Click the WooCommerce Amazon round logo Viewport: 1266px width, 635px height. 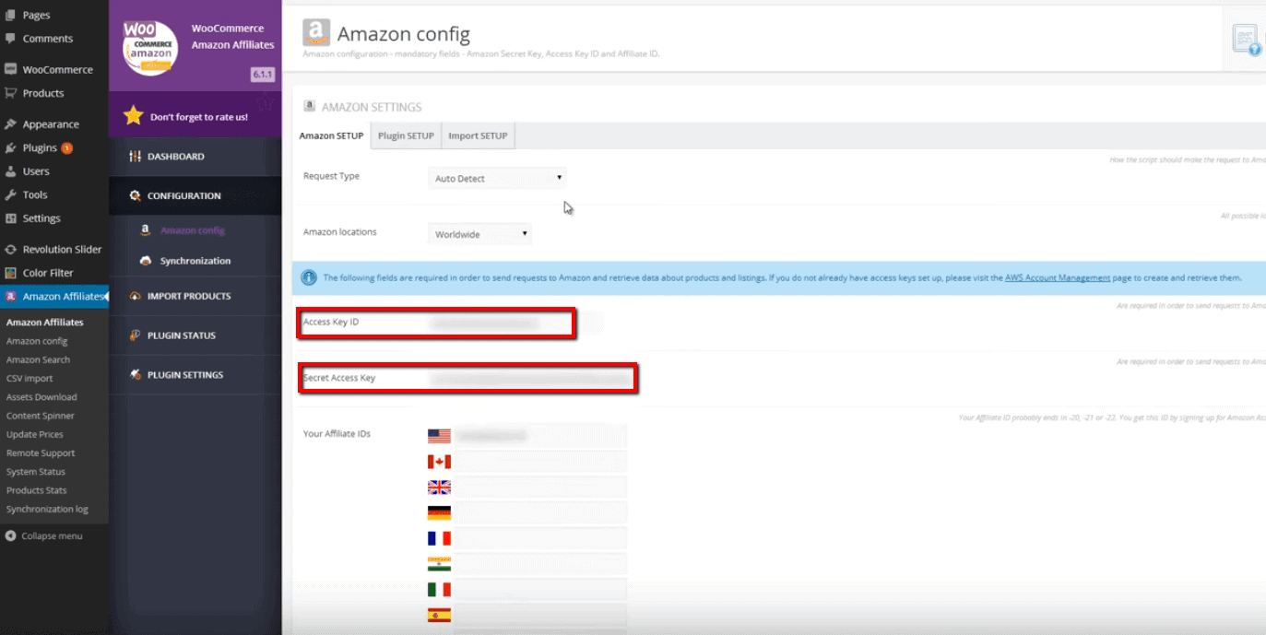pos(150,47)
